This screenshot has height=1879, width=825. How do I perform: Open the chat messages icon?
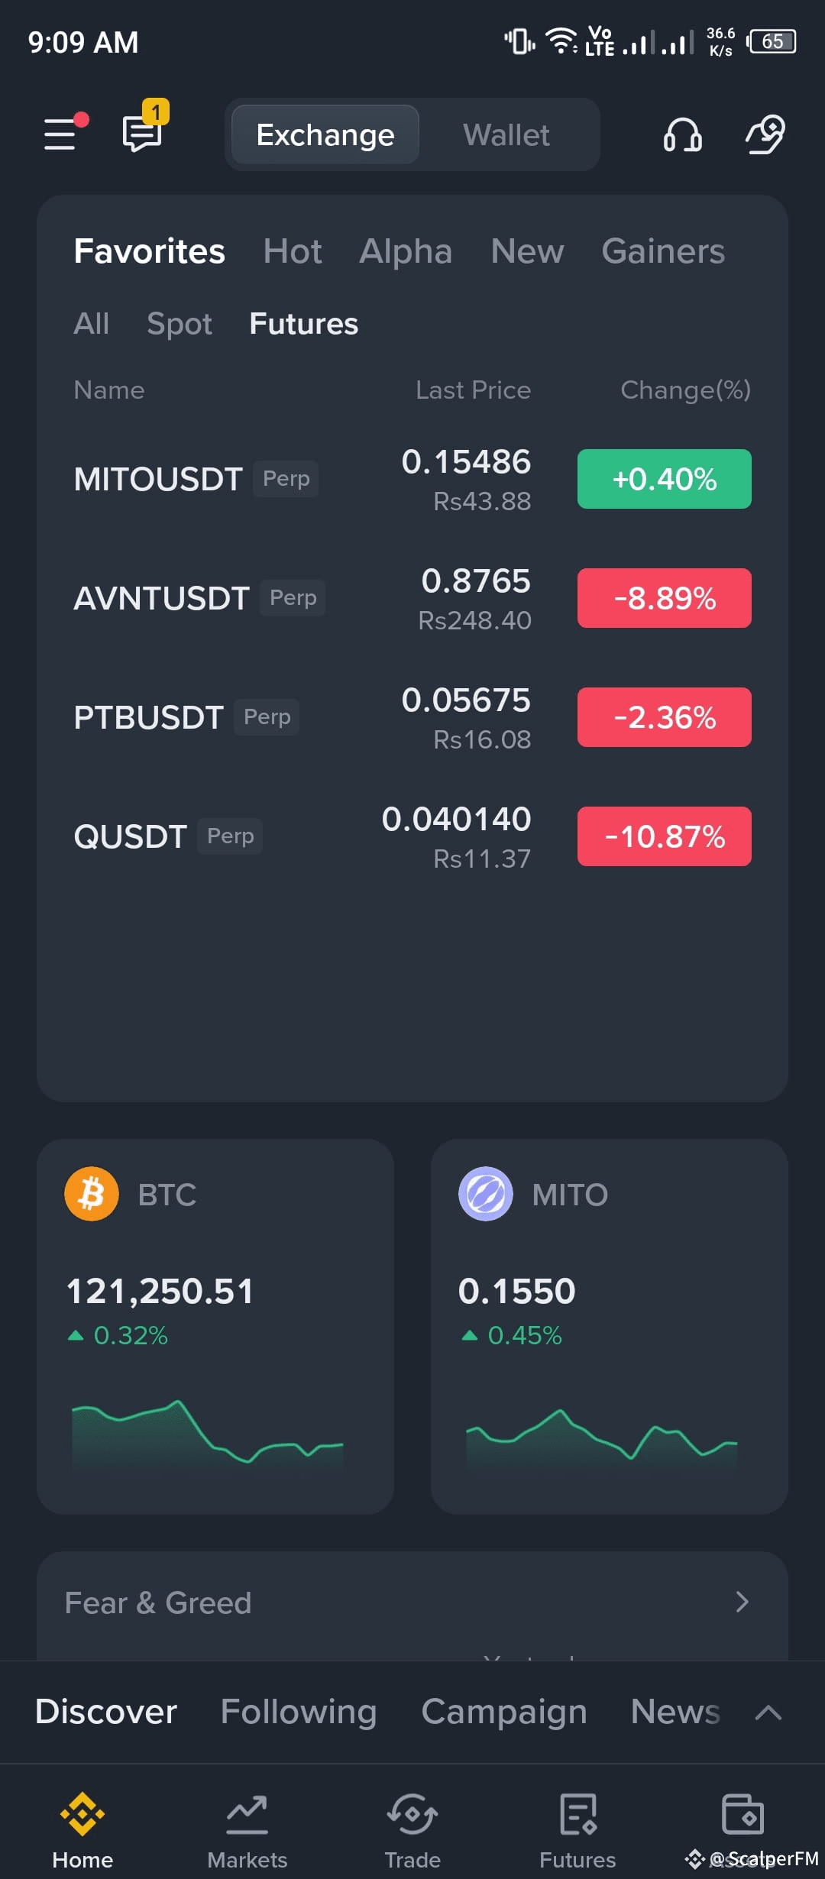pos(142,133)
